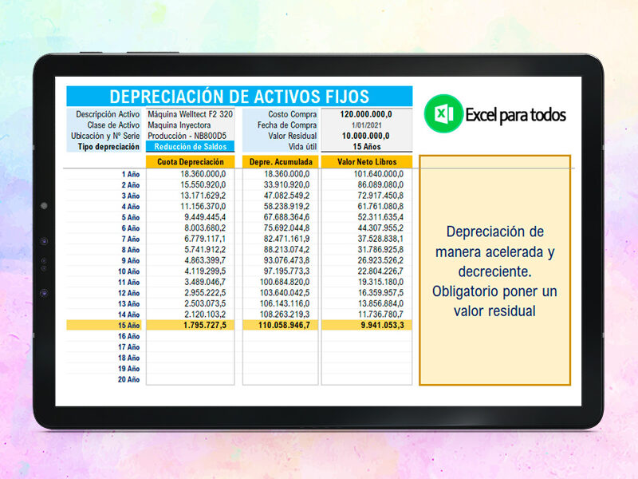Viewport: 638px width, 479px height.
Task: Click the highlighted cuota value 1.795.727,5
Action: pos(205,326)
